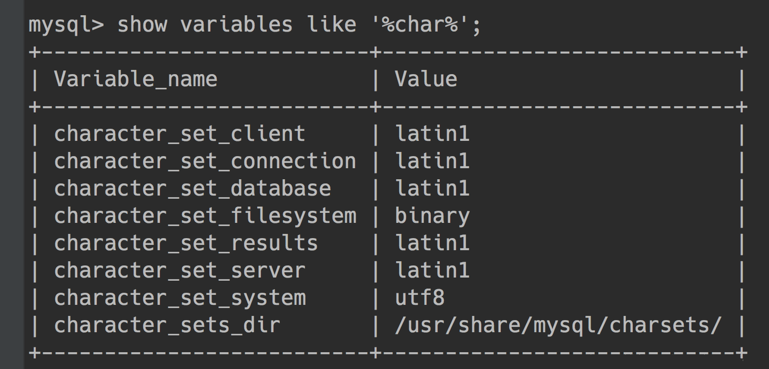Screen dimensions: 769x369
Task: Click latin1 value of character_set_results
Action: 432,243
